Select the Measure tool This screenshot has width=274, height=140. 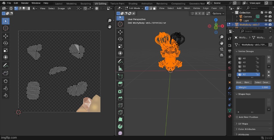(120, 68)
